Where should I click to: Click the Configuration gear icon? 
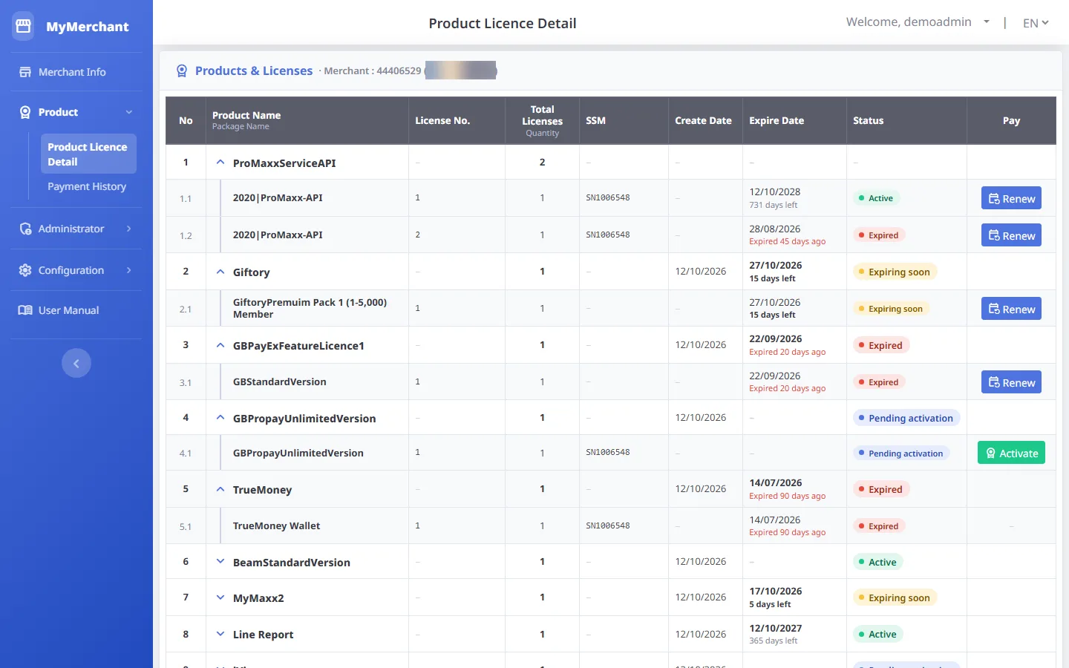point(25,270)
